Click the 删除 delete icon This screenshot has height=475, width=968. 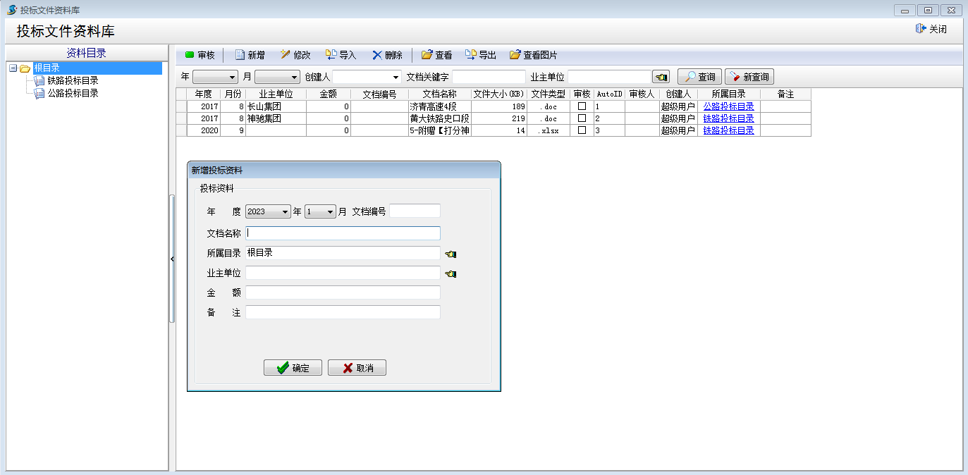(377, 55)
